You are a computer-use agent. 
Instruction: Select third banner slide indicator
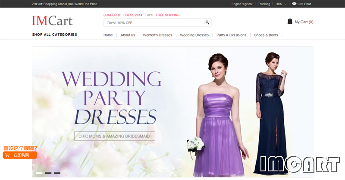coord(57,173)
